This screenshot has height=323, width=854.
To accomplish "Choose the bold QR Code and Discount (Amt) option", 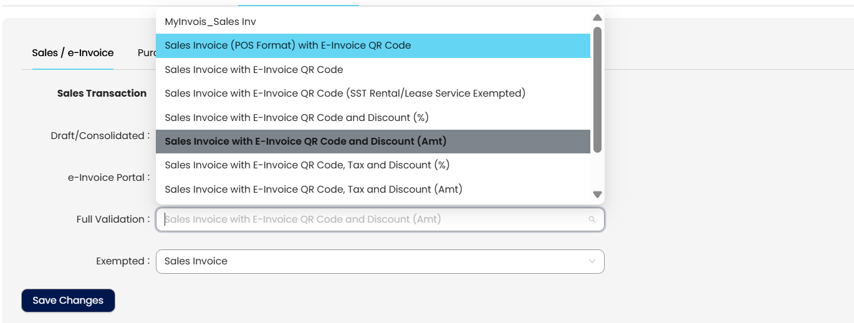I will (305, 142).
